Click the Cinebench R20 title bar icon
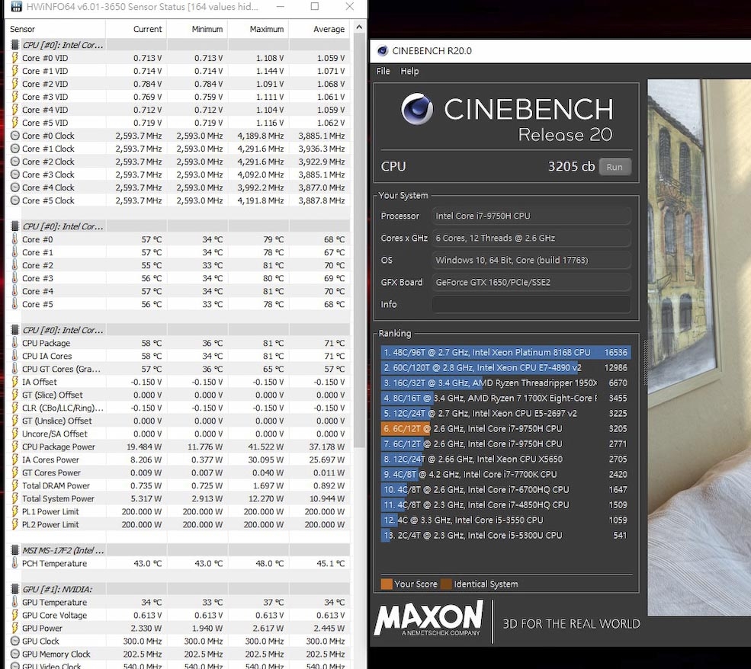Image resolution: width=751 pixels, height=669 pixels. click(x=382, y=51)
